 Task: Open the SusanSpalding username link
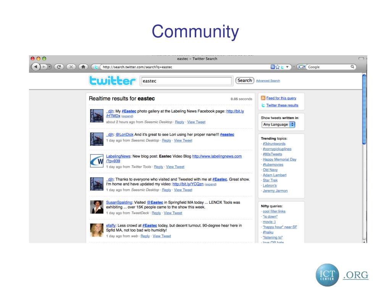pyautogui.click(x=119, y=202)
